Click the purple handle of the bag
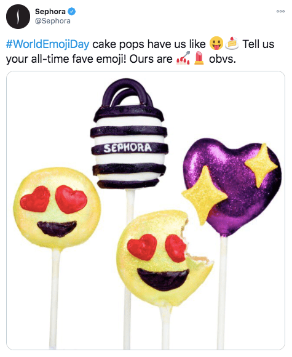The image size is (292, 357). click(128, 93)
